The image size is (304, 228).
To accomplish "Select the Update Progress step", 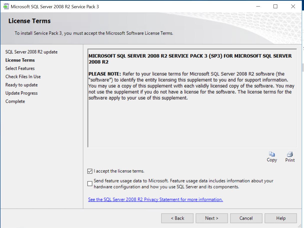I will coord(21,93).
